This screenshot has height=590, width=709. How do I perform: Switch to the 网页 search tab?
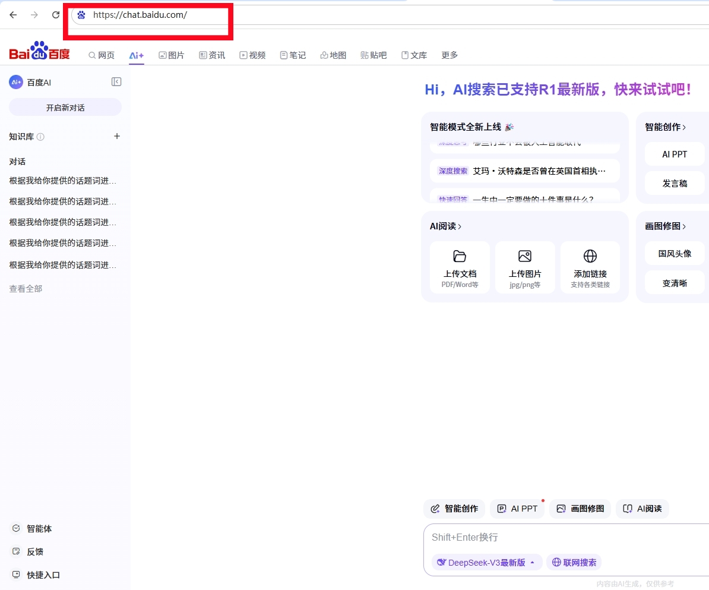point(102,55)
